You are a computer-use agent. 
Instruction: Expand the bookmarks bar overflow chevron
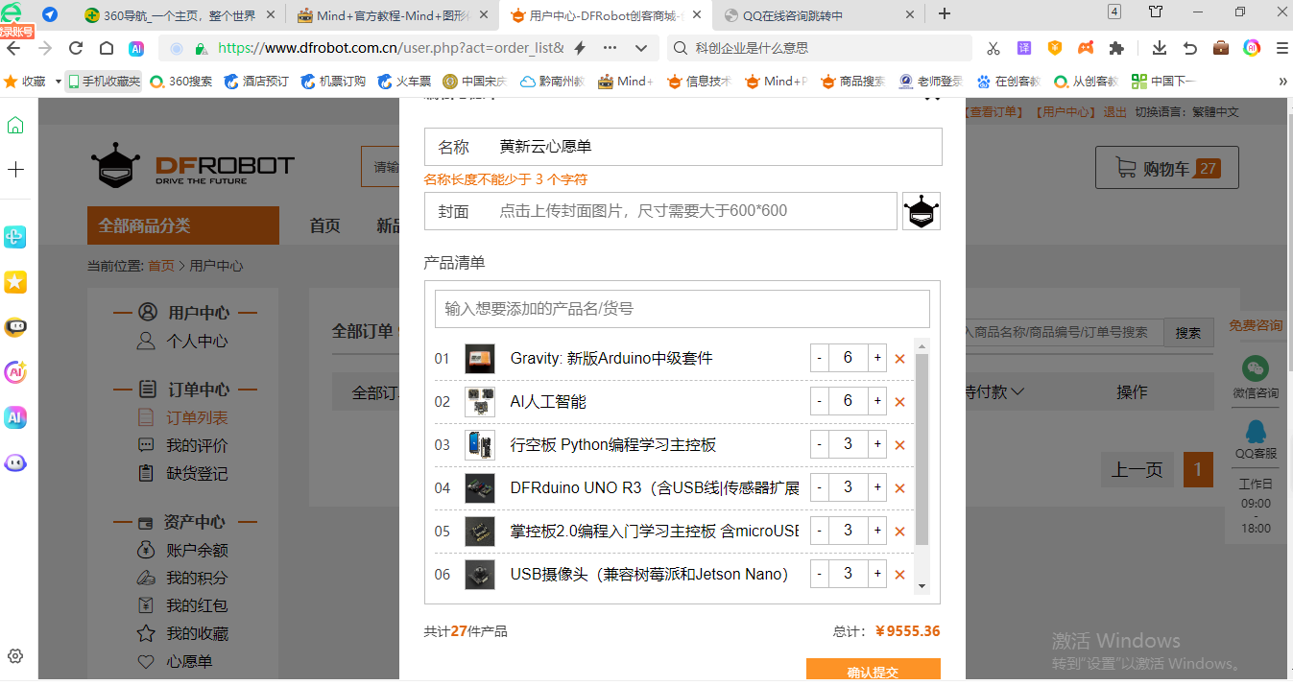coord(1282,82)
